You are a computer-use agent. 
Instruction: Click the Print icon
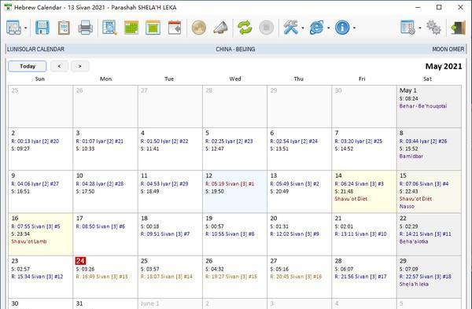point(86,28)
